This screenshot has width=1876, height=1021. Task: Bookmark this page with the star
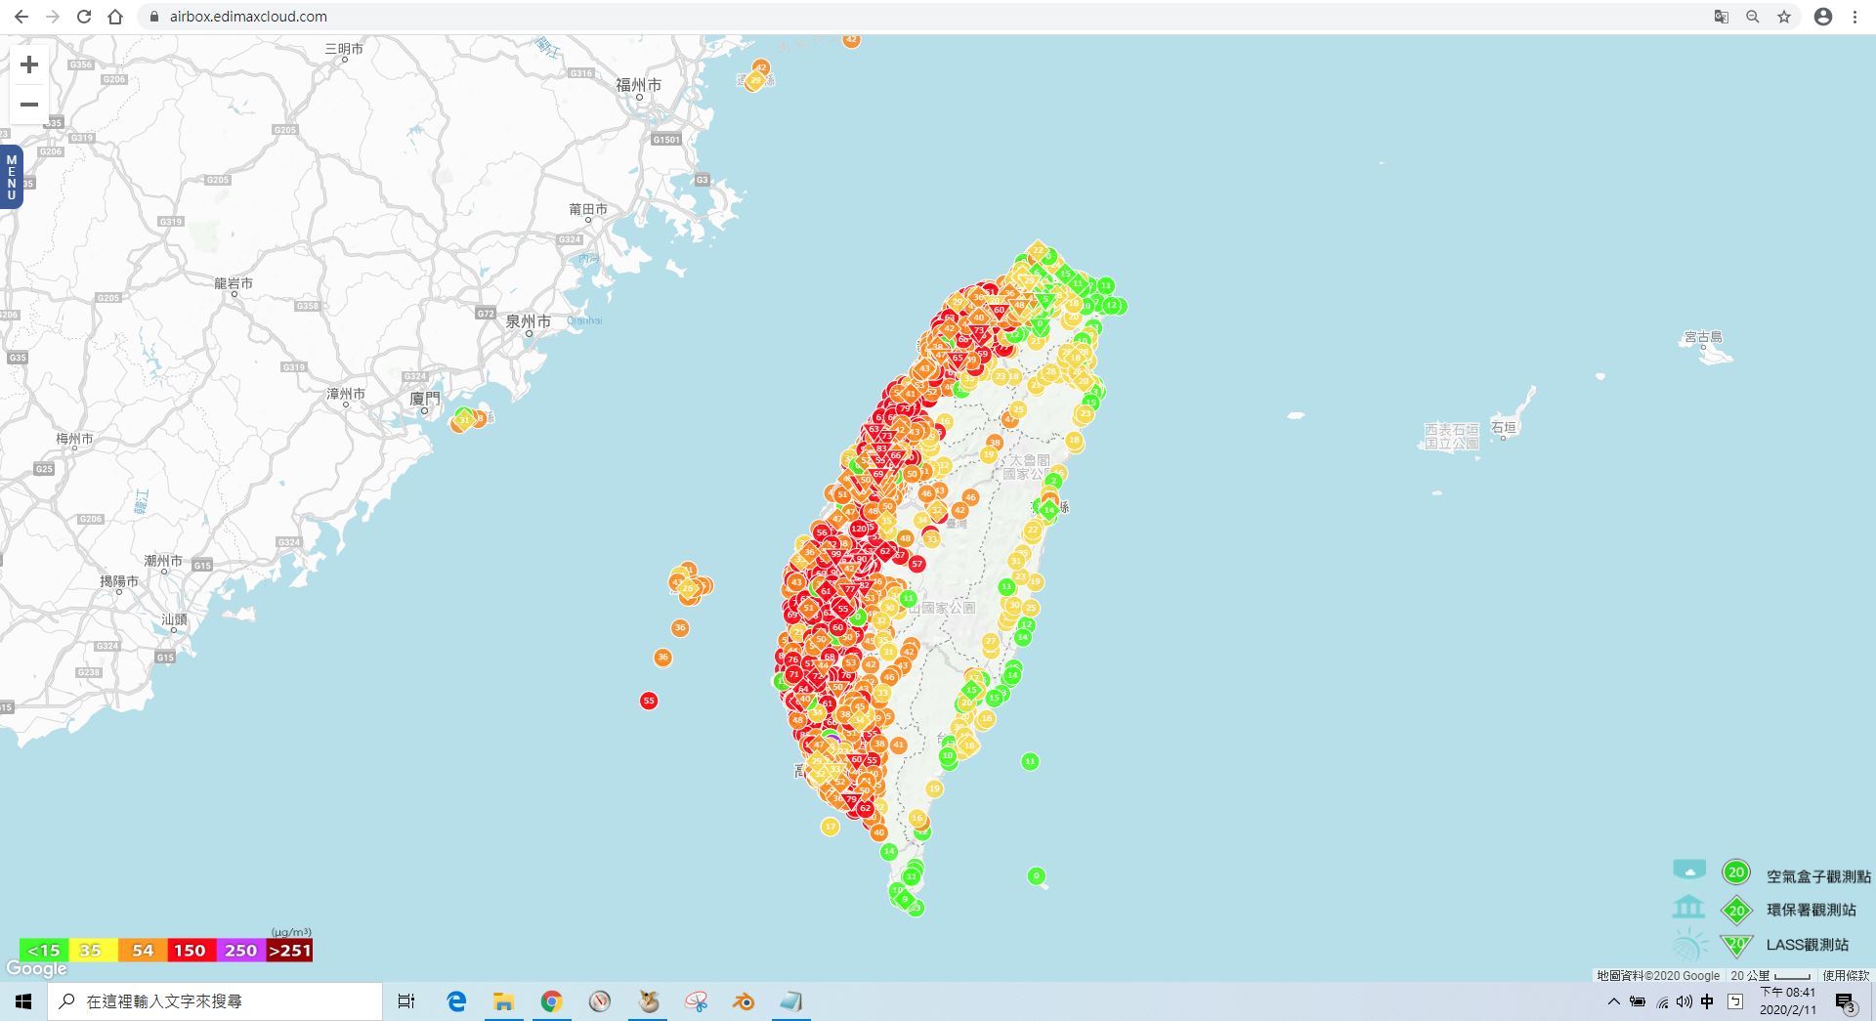coord(1784,17)
